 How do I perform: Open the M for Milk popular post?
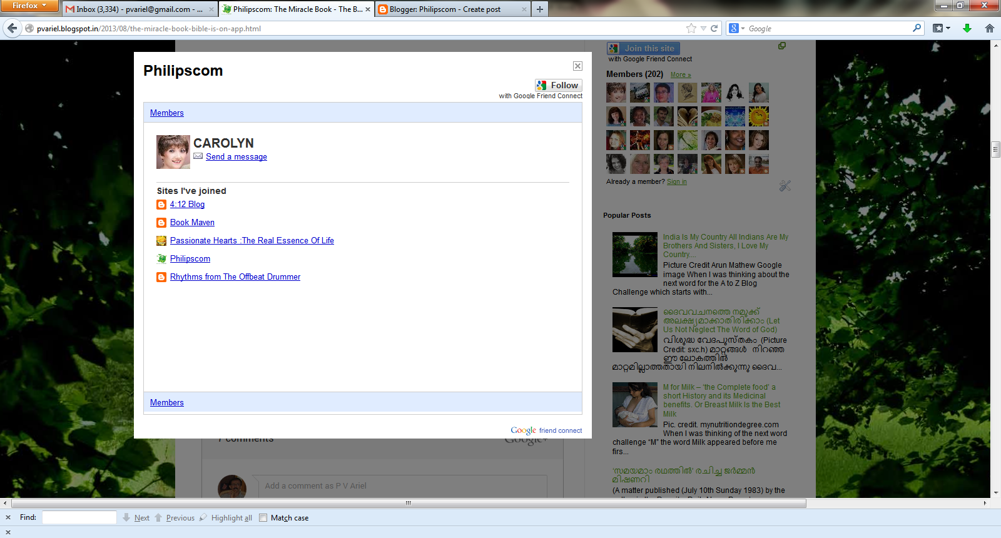click(722, 400)
